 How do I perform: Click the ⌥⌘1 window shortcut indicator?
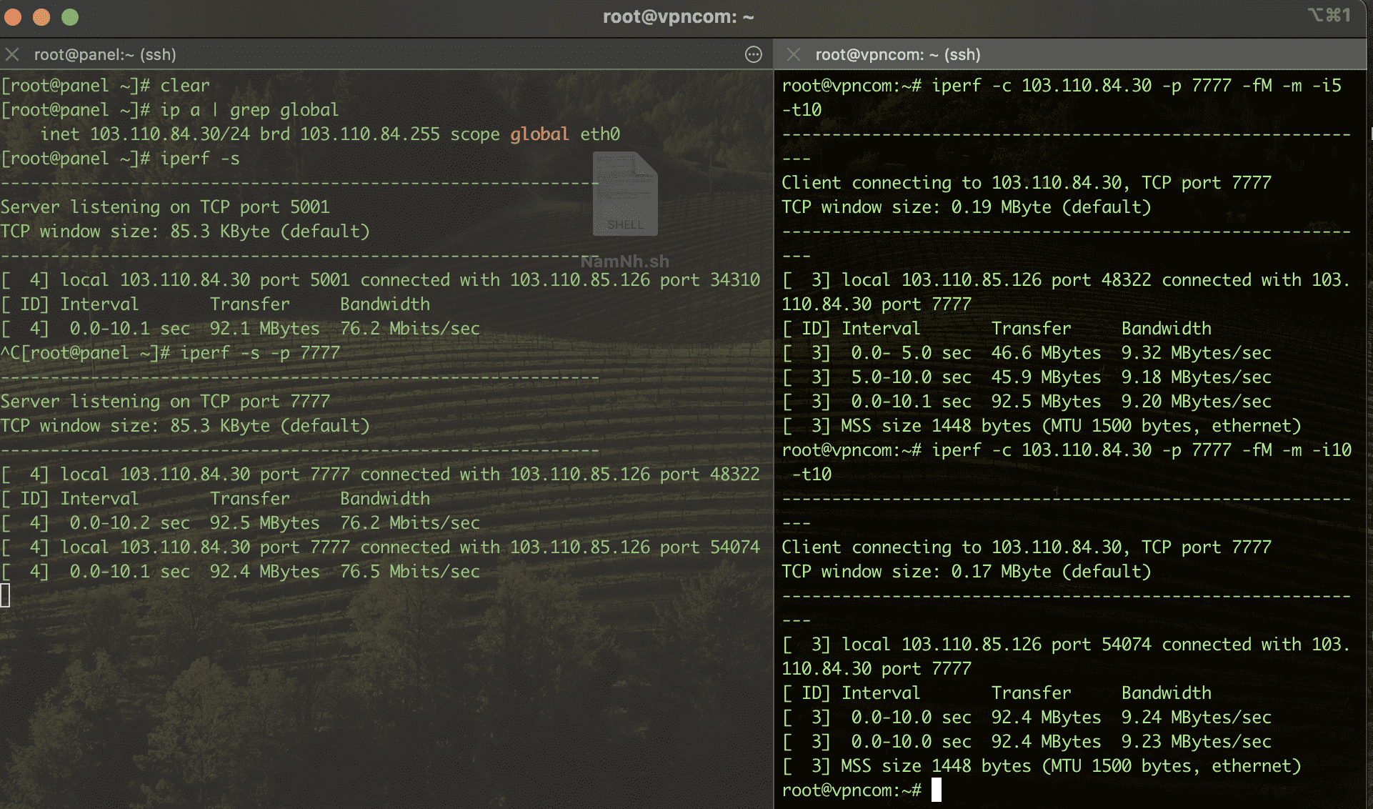point(1329,15)
